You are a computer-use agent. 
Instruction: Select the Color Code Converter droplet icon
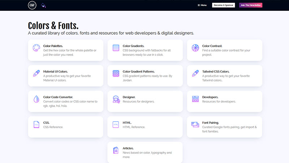36,99
